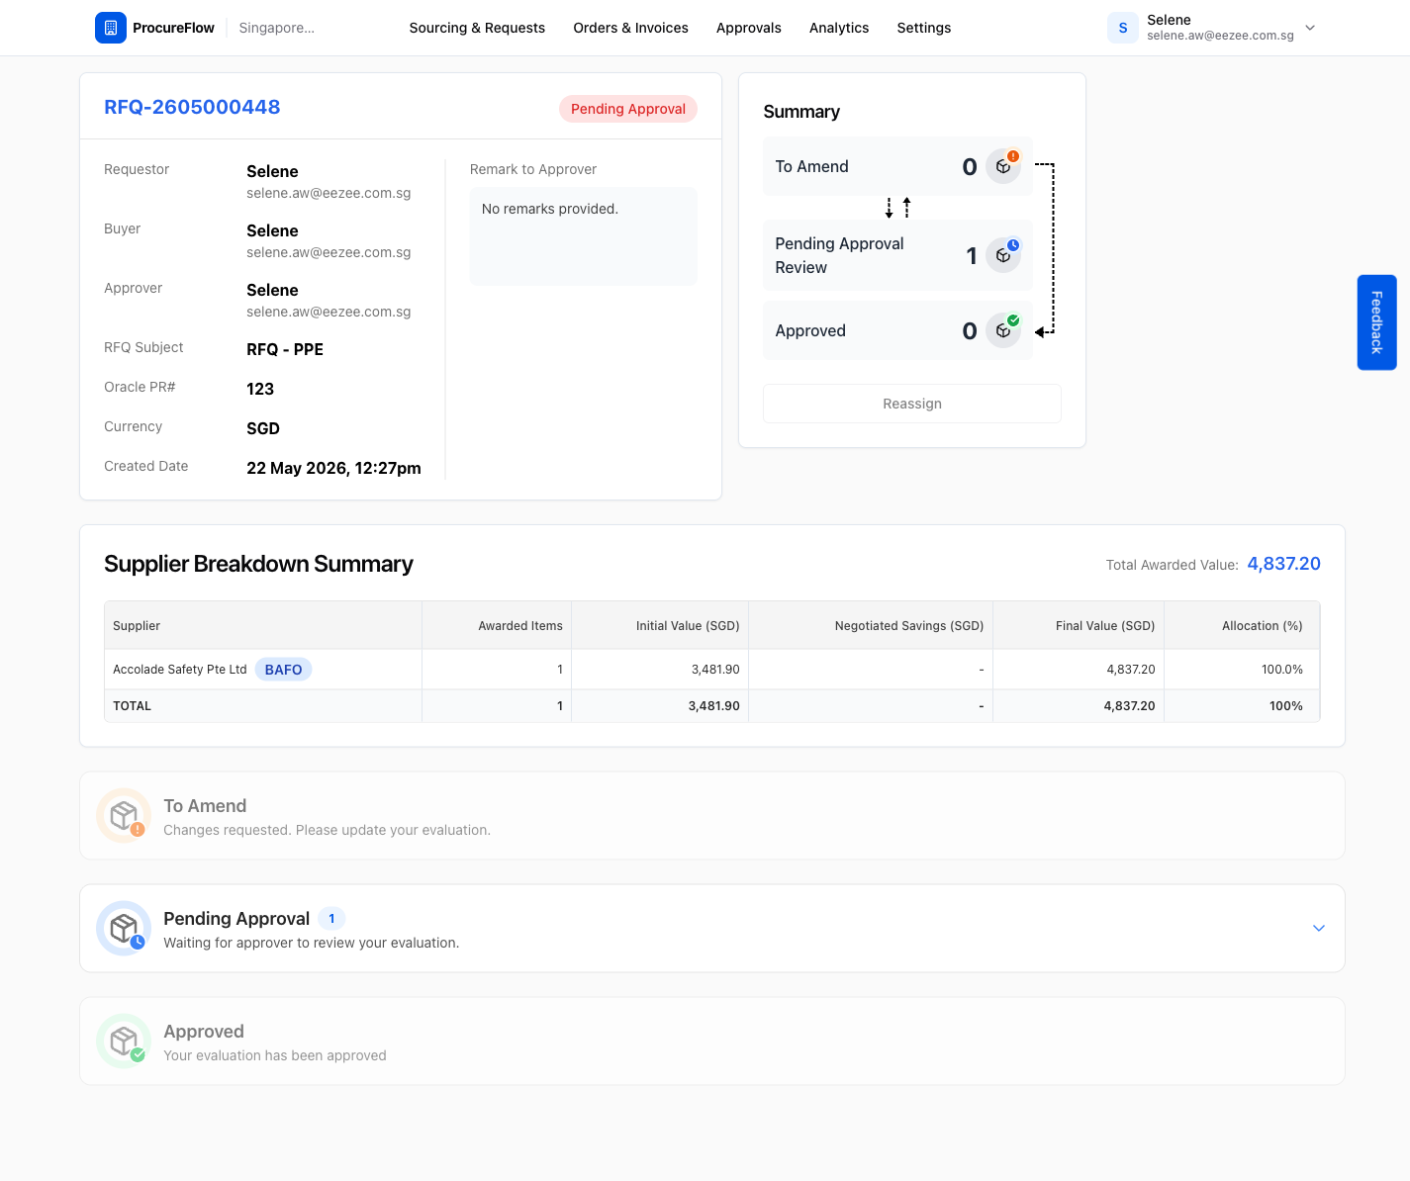Open the user account dropdown chevron
The height and width of the screenshot is (1181, 1410).
click(1310, 28)
